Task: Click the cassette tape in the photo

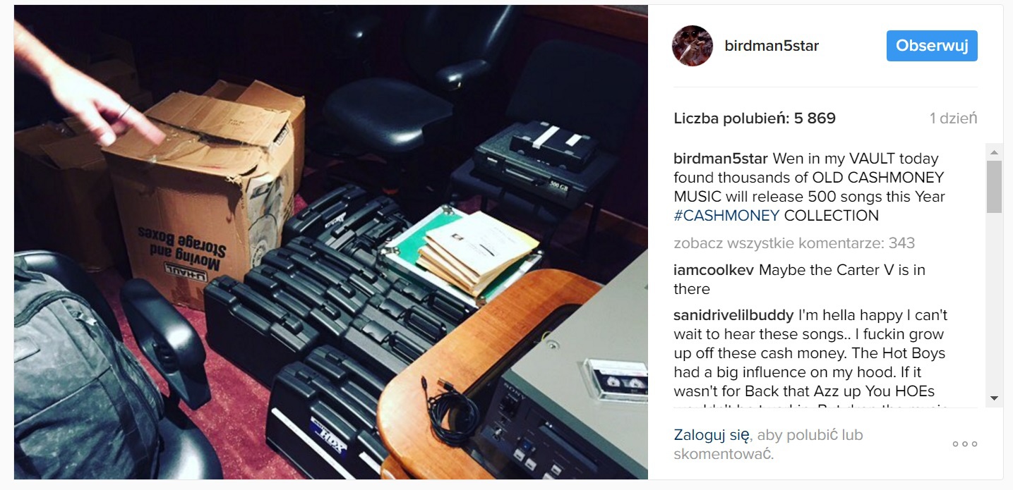Action: pyautogui.click(x=616, y=379)
